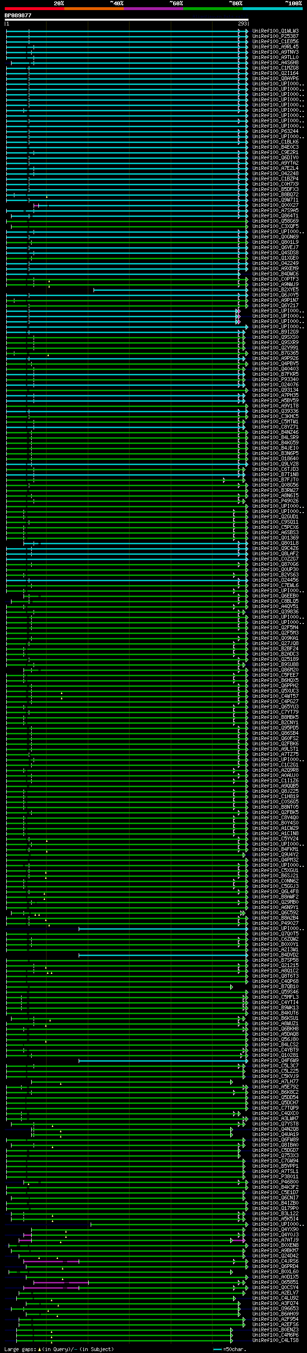Viewport: 307px width, 1353px height.
Task: Click the orange ~40% identity legend bar
Action: 94,9
